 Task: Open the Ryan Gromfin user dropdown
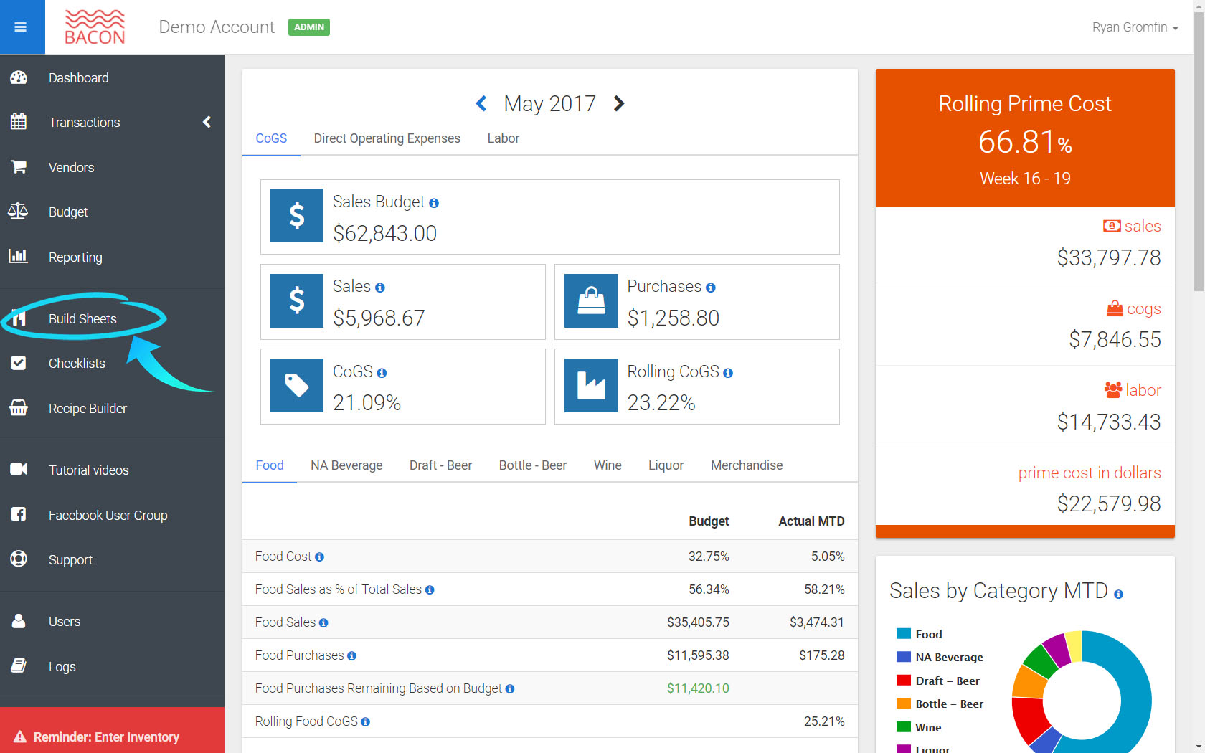(1135, 27)
